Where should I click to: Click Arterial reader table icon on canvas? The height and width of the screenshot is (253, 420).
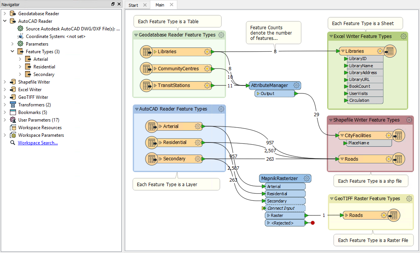(152, 126)
